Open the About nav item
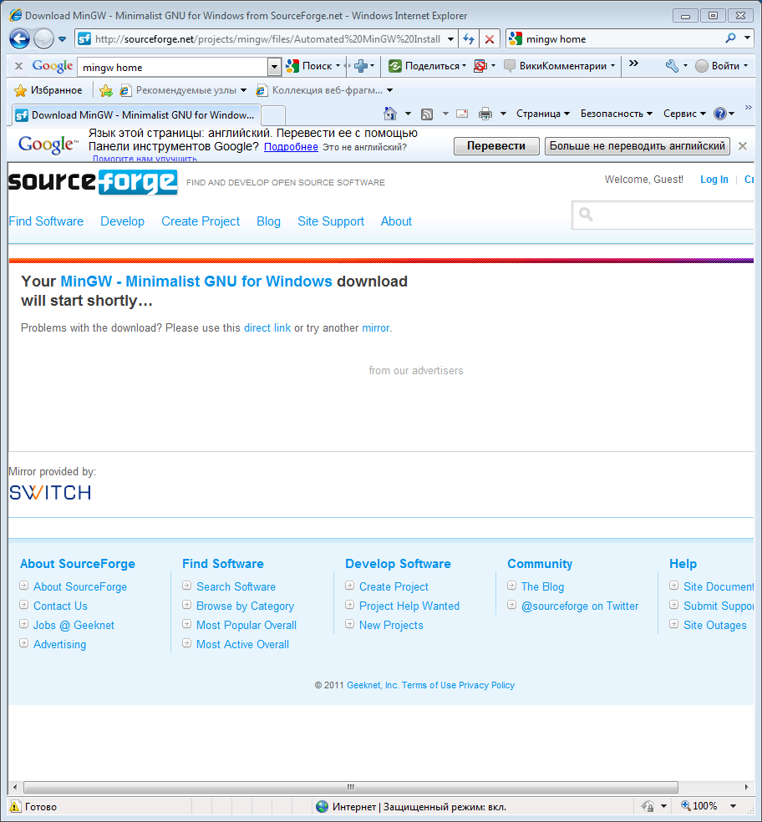 (397, 221)
